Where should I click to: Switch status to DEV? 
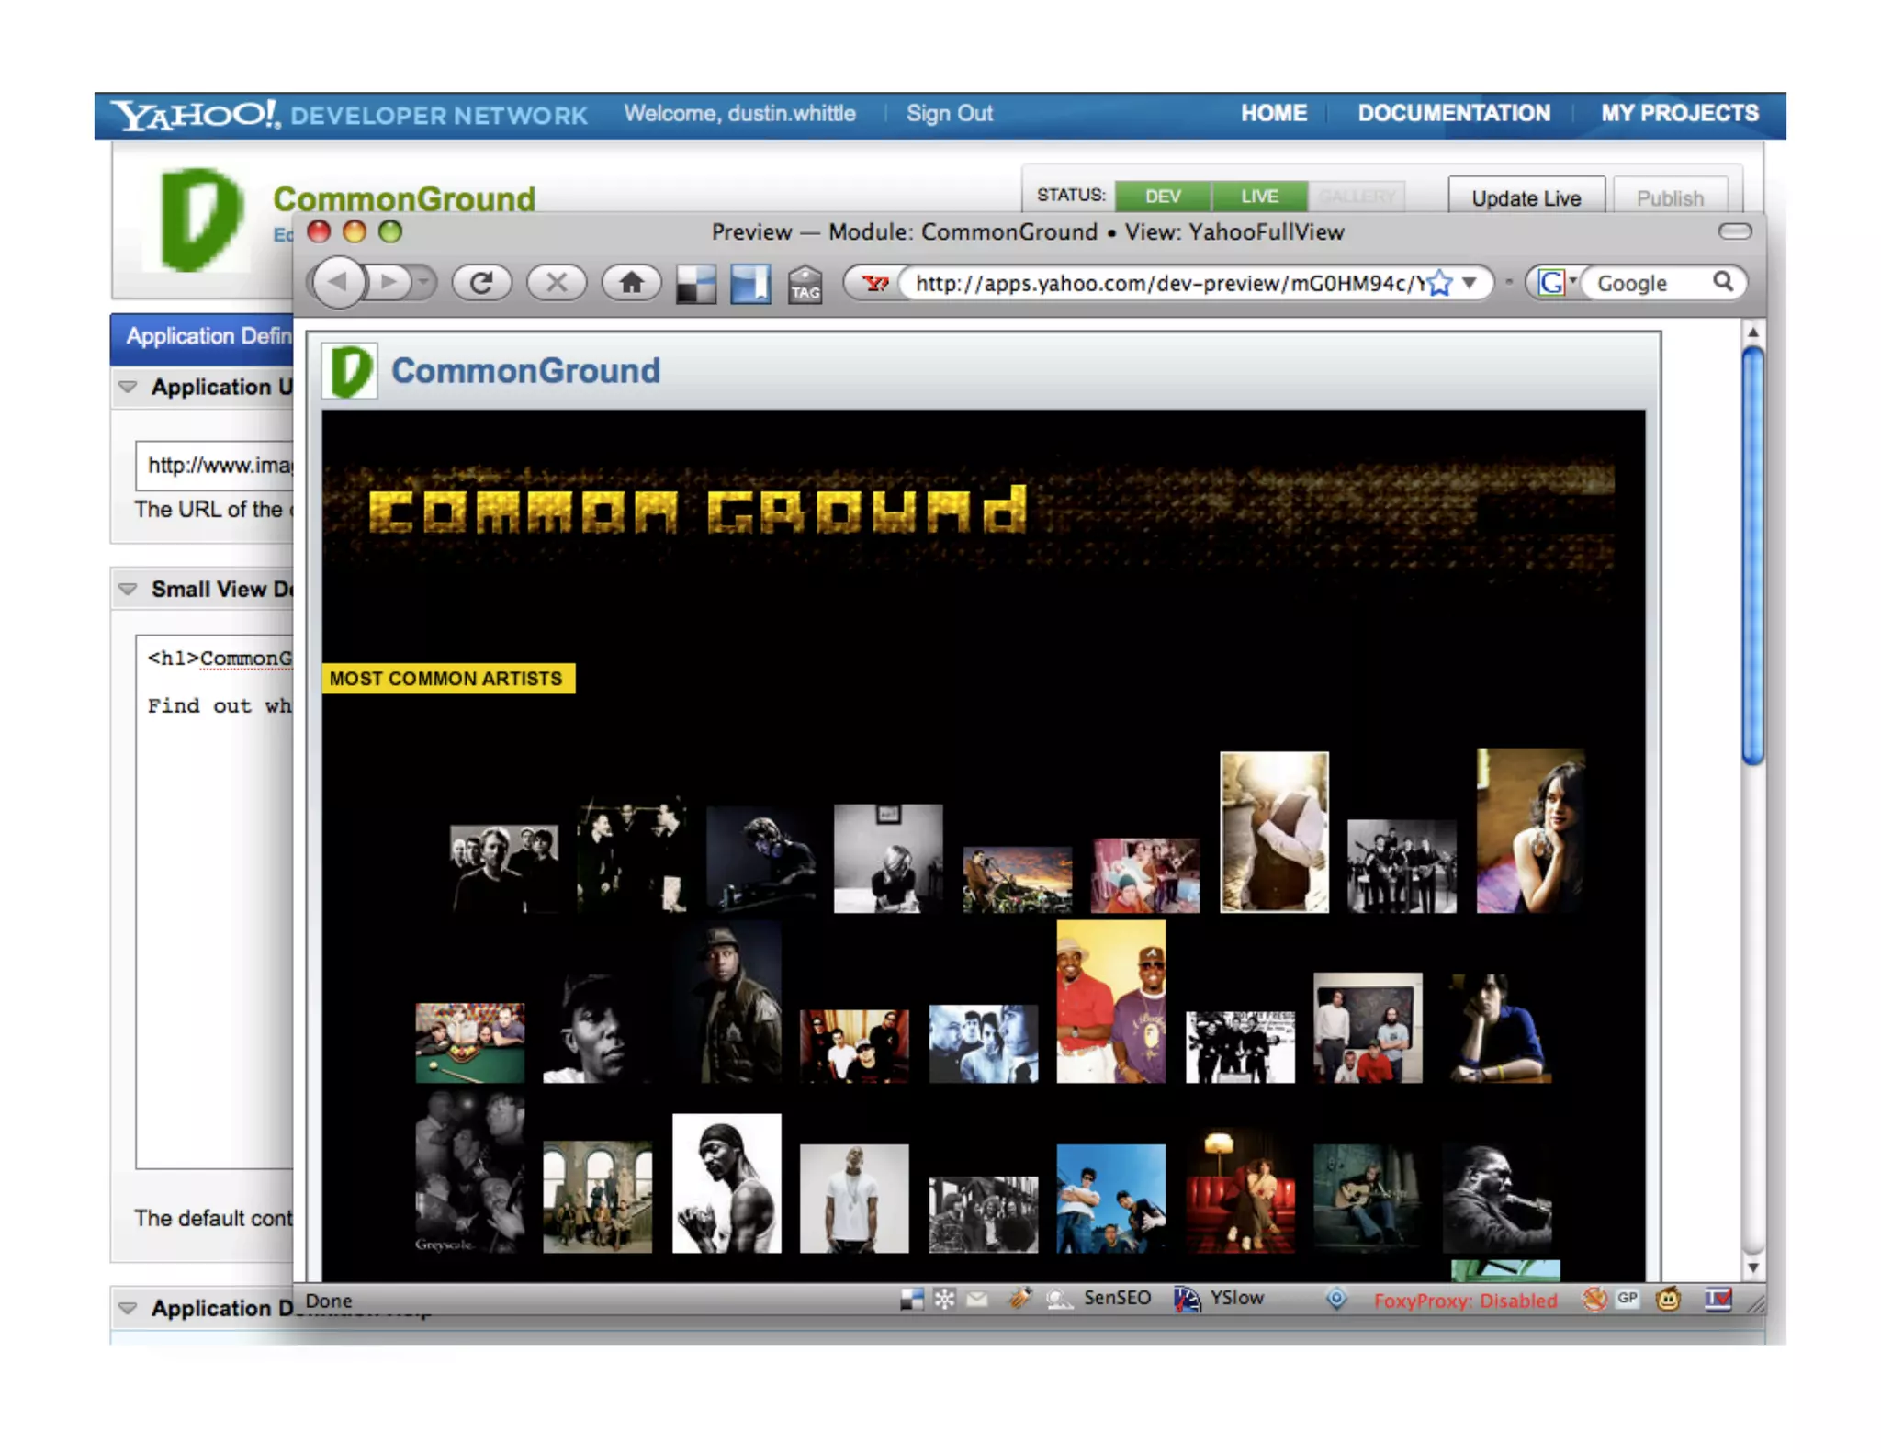pyautogui.click(x=1163, y=196)
